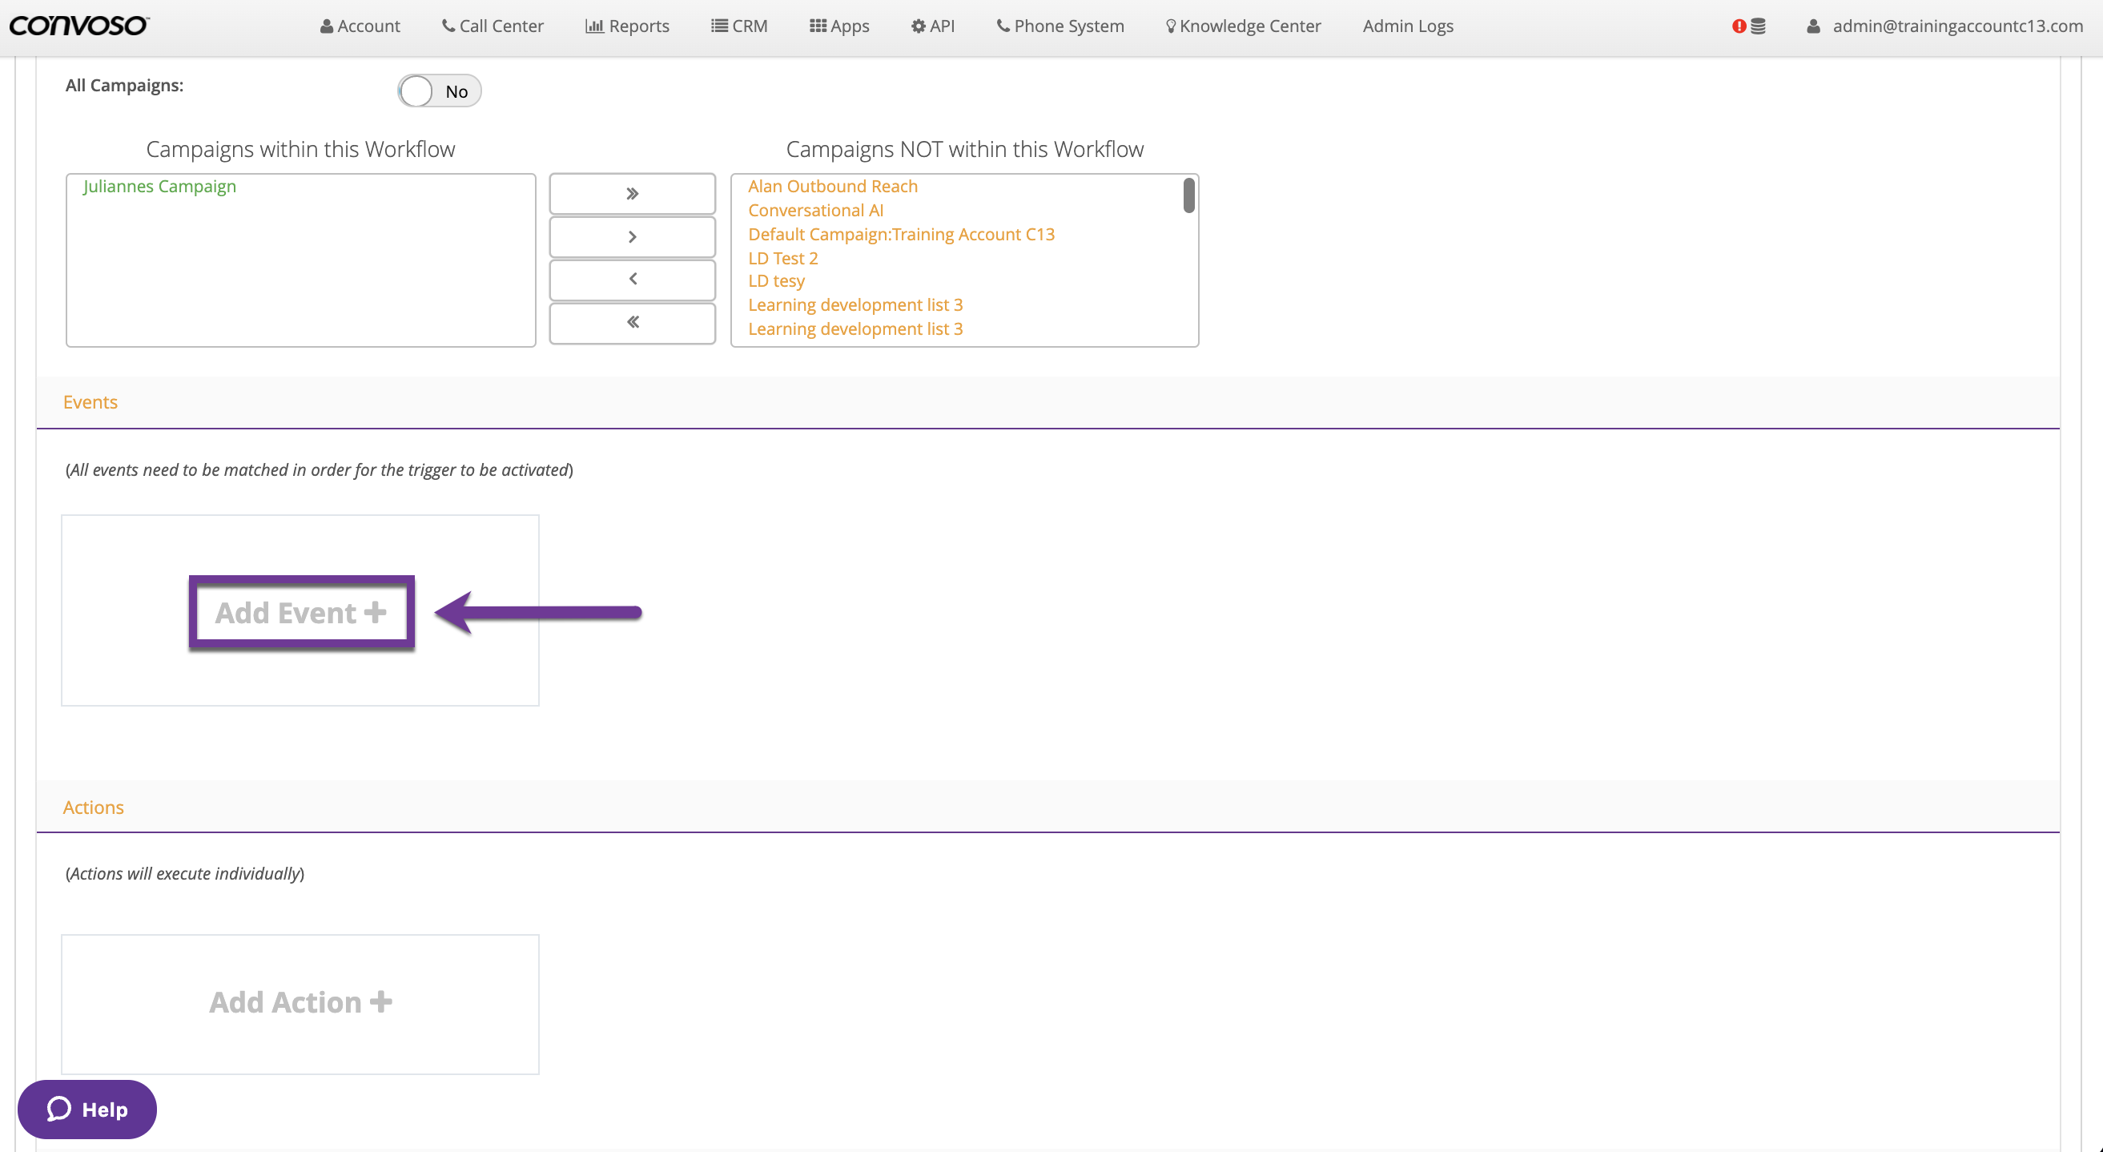Click the double right arrow move-all button
2103x1152 pixels.
[x=632, y=194]
